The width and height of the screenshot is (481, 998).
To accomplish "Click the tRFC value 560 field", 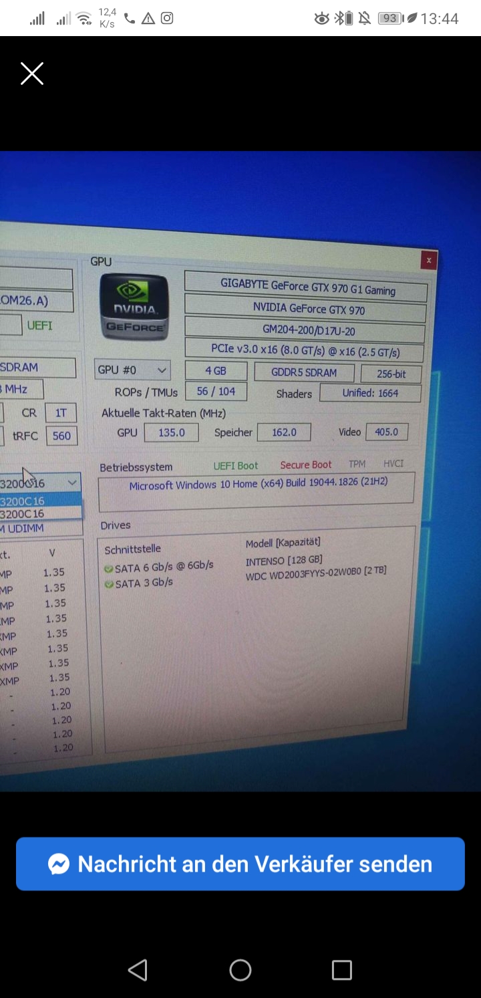I will 61,436.
